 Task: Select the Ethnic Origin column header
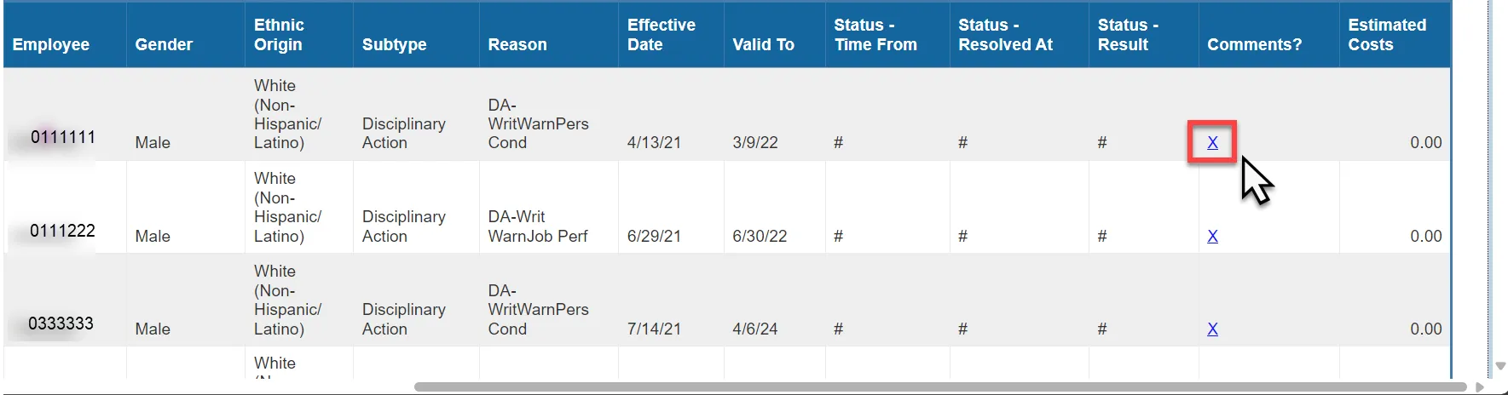pyautogui.click(x=279, y=35)
